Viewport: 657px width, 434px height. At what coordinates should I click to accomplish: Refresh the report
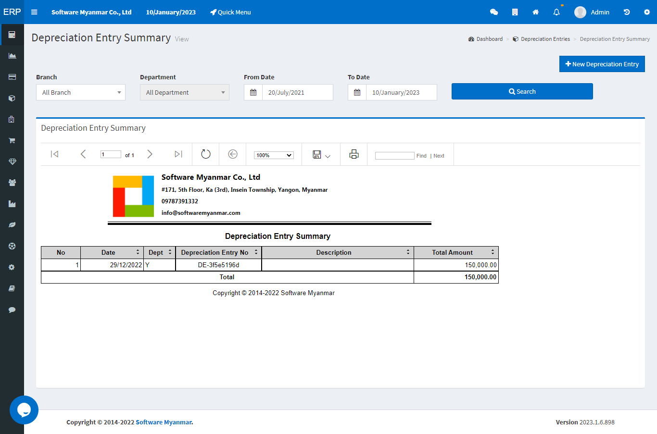click(x=205, y=154)
